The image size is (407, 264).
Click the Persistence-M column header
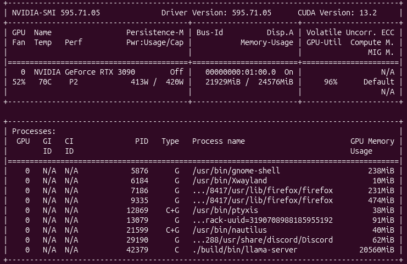pos(155,32)
